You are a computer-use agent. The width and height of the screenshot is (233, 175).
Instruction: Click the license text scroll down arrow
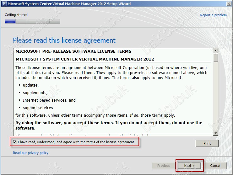click(x=216, y=133)
